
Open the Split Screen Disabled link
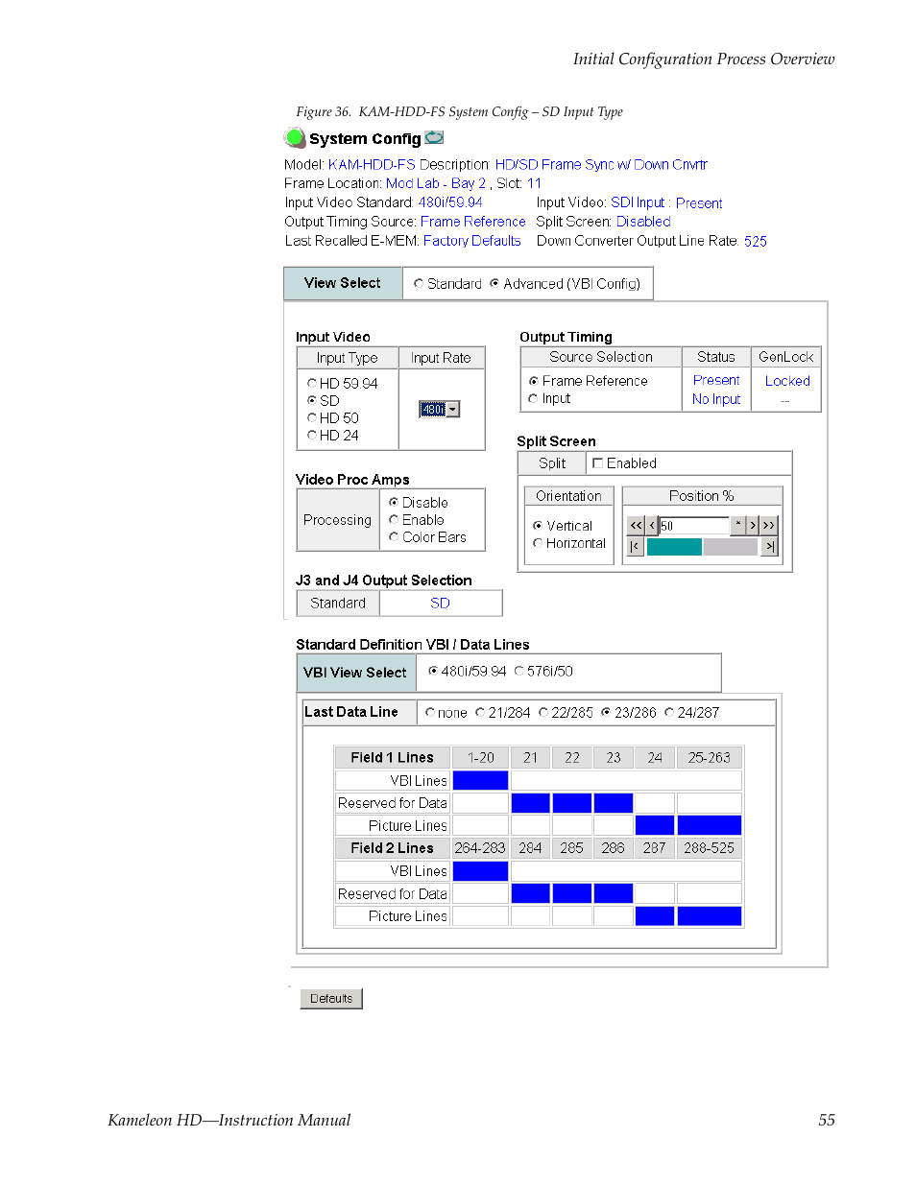[x=643, y=222]
